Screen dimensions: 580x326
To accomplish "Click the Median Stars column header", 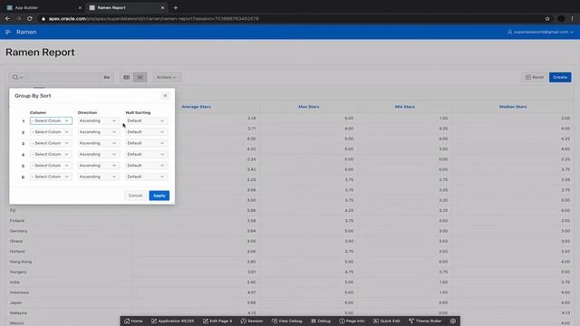I will pos(513,107).
